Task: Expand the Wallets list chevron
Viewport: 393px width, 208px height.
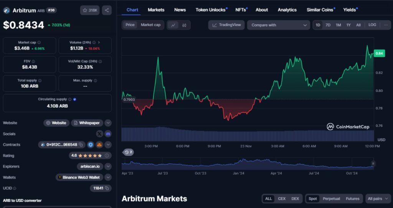Action: [108, 177]
